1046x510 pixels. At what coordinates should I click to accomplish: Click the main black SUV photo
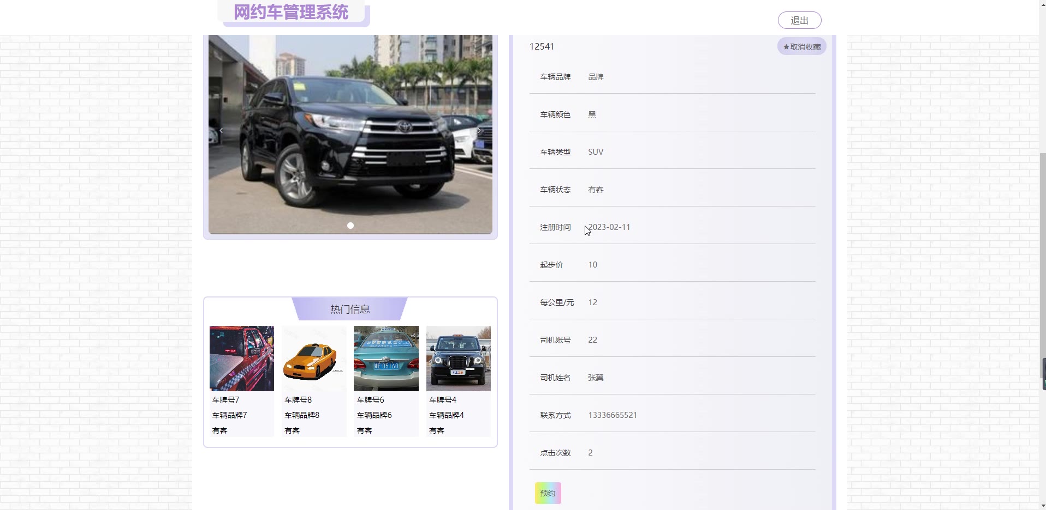click(350, 134)
